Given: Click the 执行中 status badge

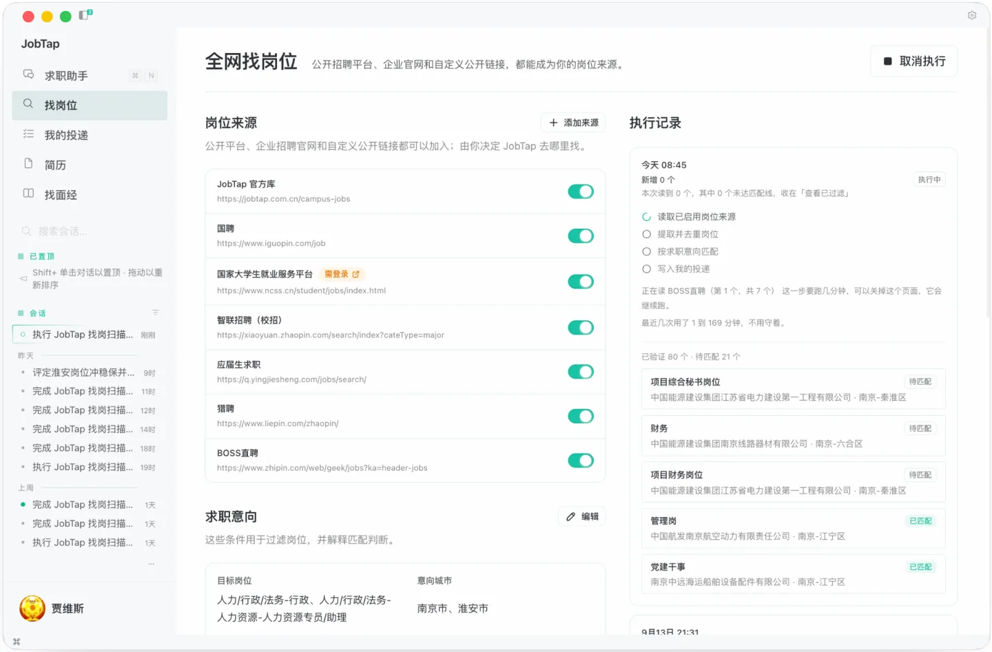Looking at the screenshot, I should (929, 180).
